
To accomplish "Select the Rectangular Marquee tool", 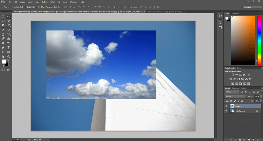I will (x=3, y=17).
